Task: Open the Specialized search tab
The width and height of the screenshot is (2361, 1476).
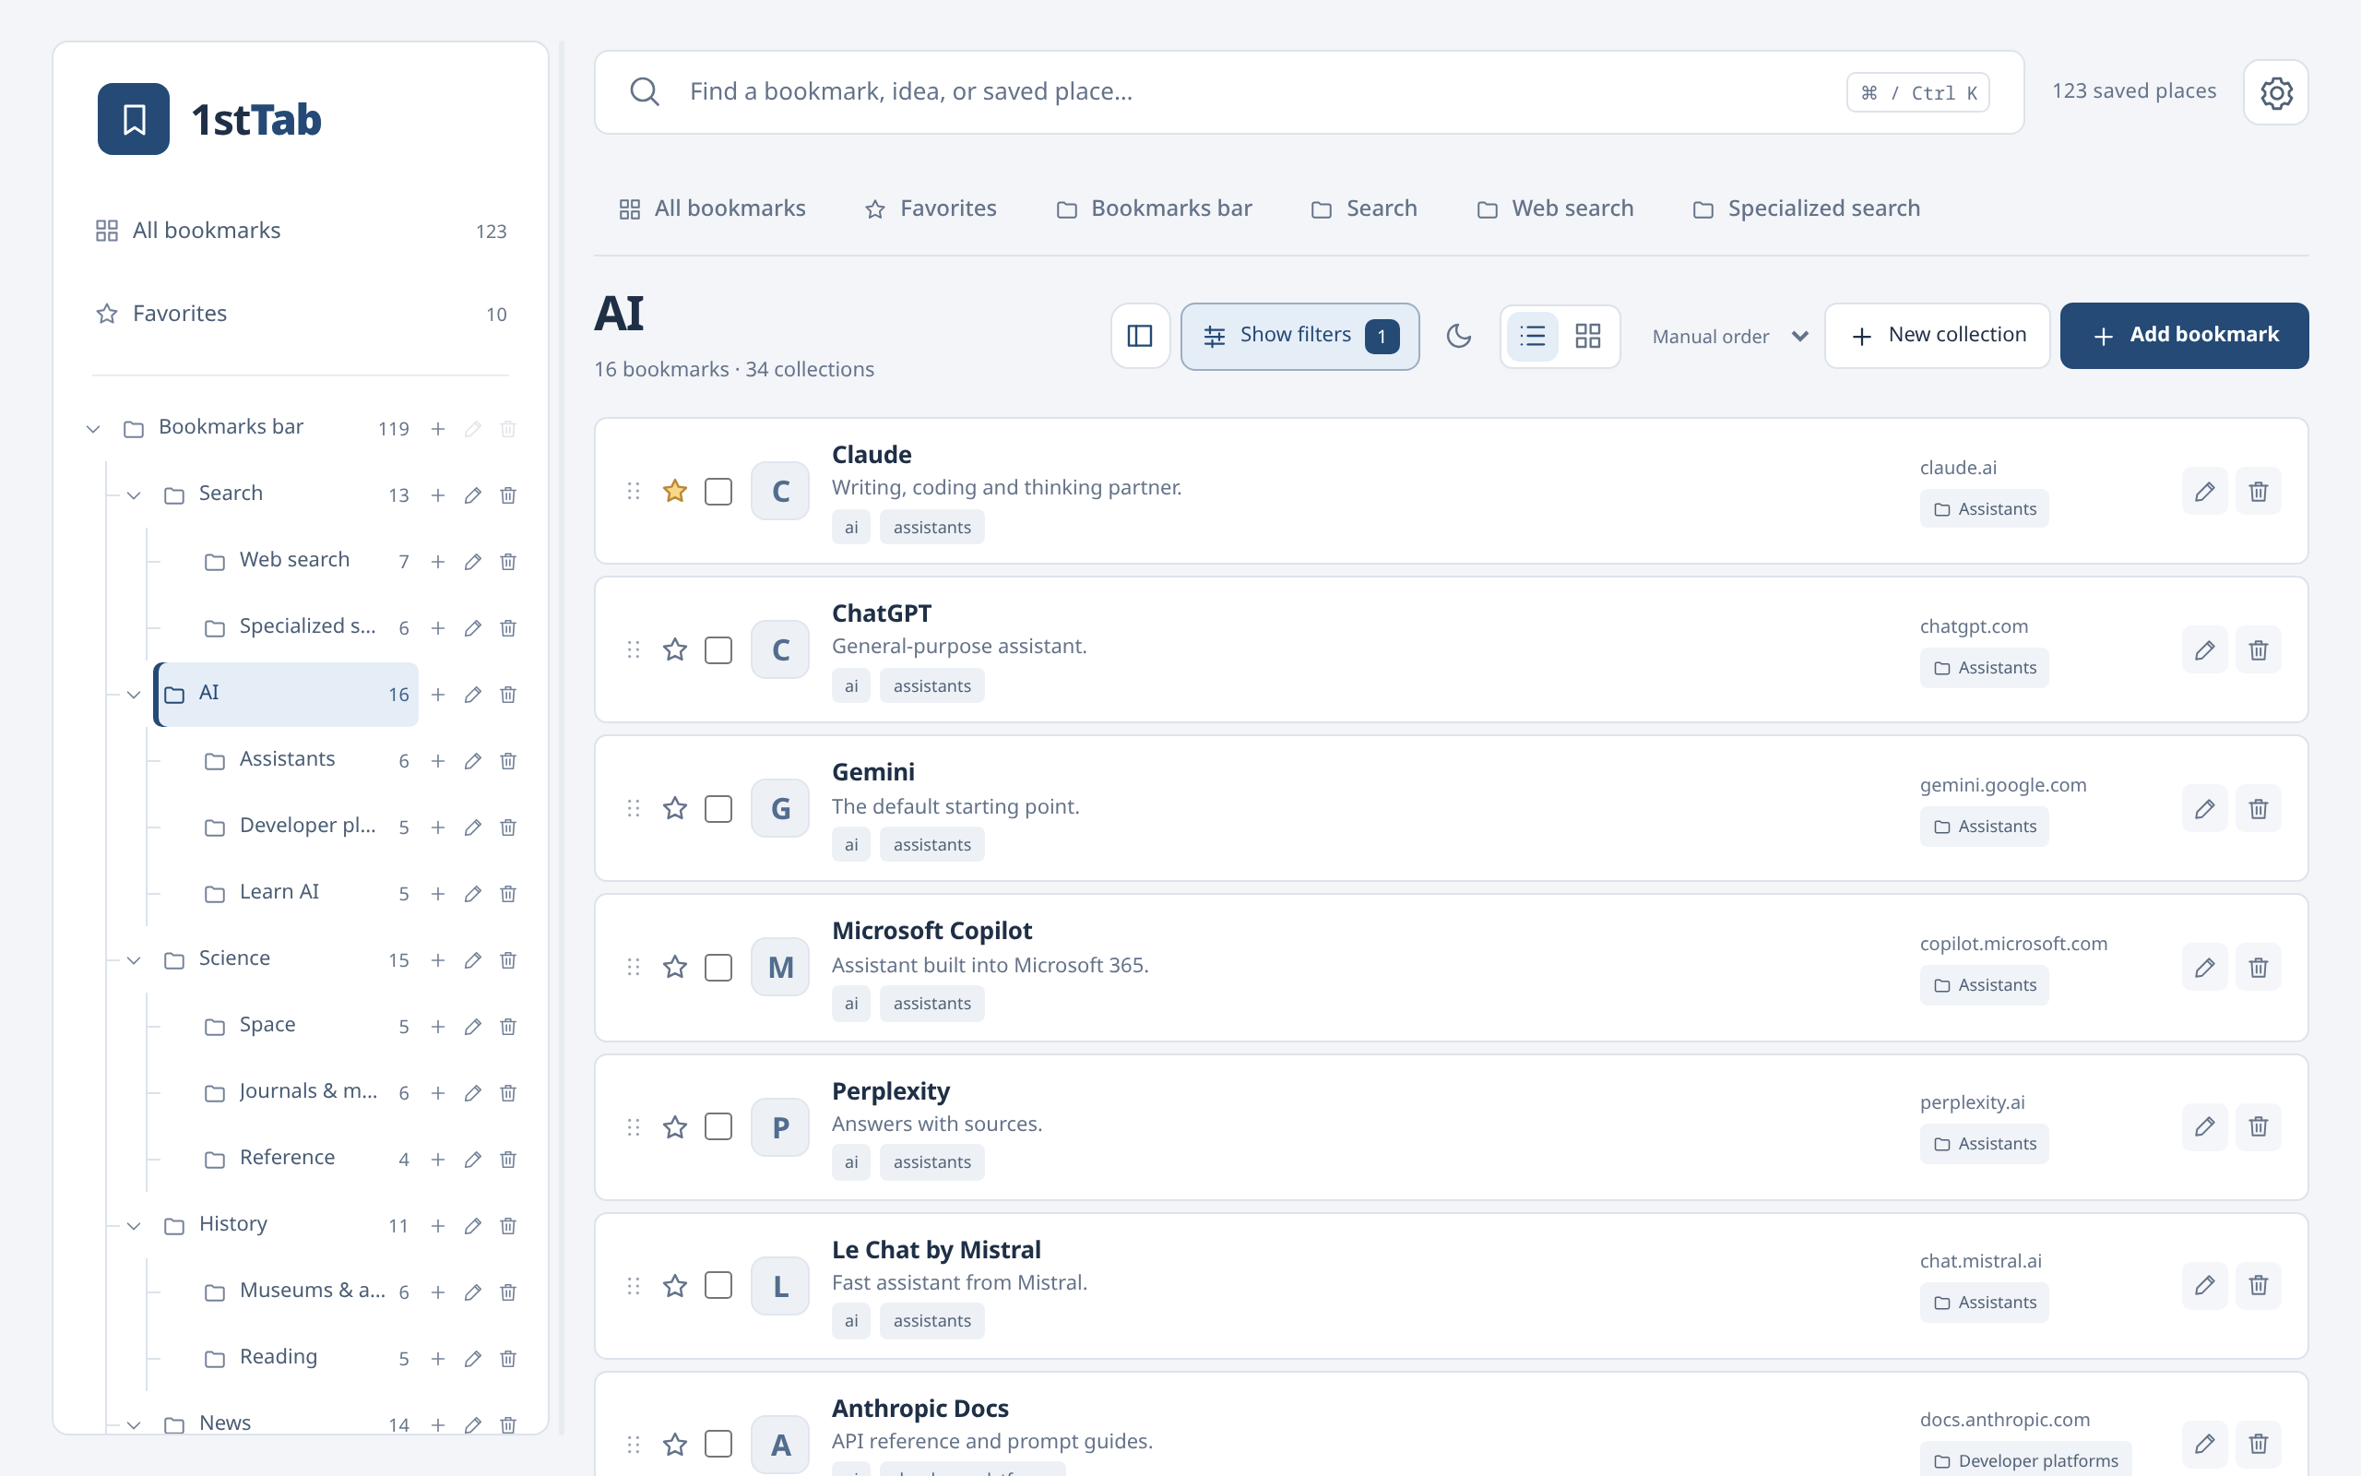Action: click(x=1806, y=208)
